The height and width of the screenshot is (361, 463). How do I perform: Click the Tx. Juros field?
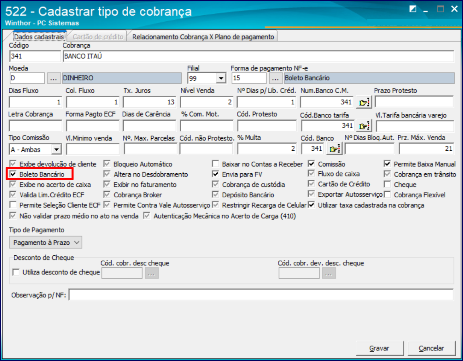tap(150, 102)
